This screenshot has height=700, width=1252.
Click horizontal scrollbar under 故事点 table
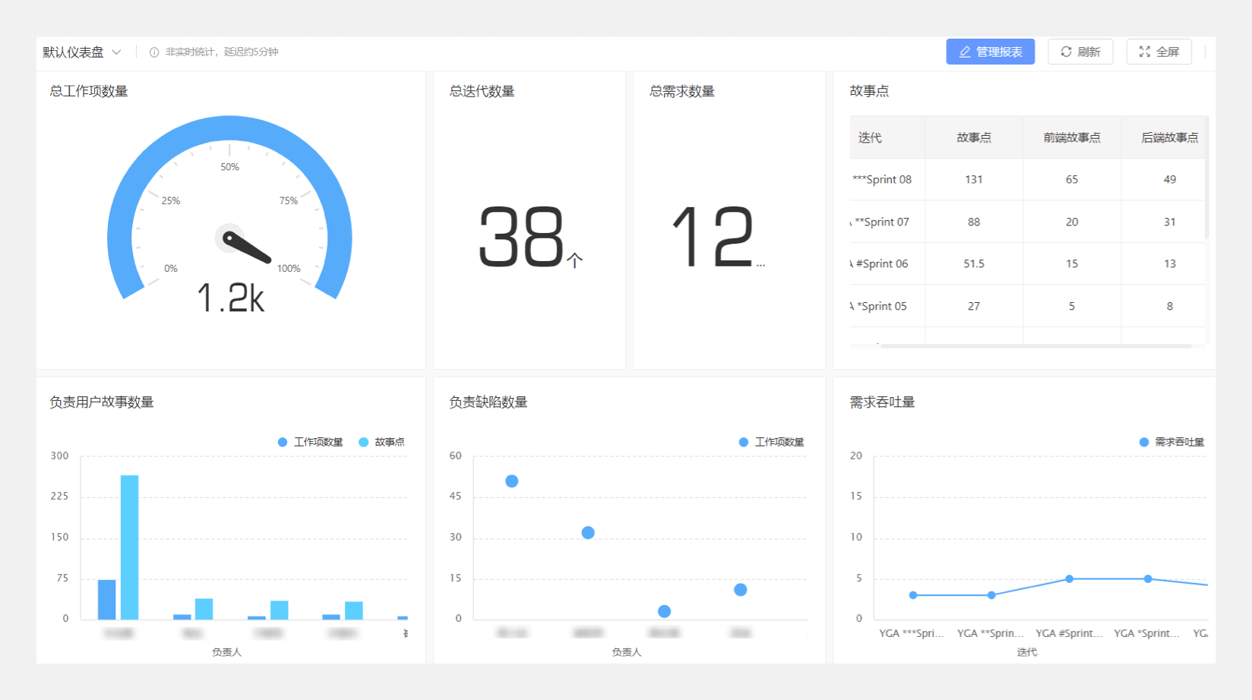[1033, 345]
